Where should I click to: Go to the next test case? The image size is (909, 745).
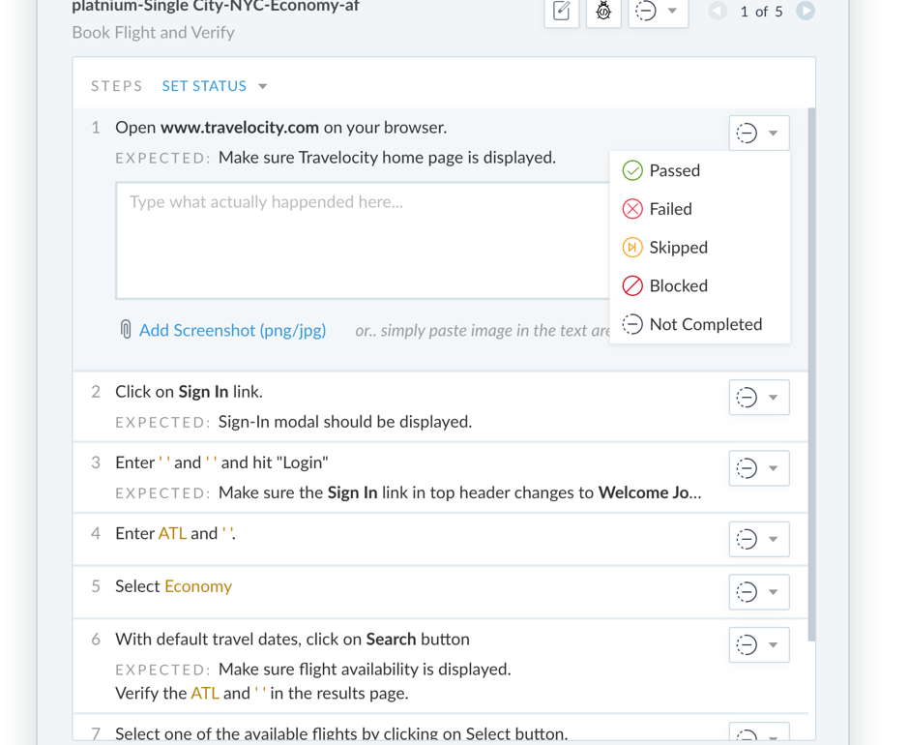(805, 12)
